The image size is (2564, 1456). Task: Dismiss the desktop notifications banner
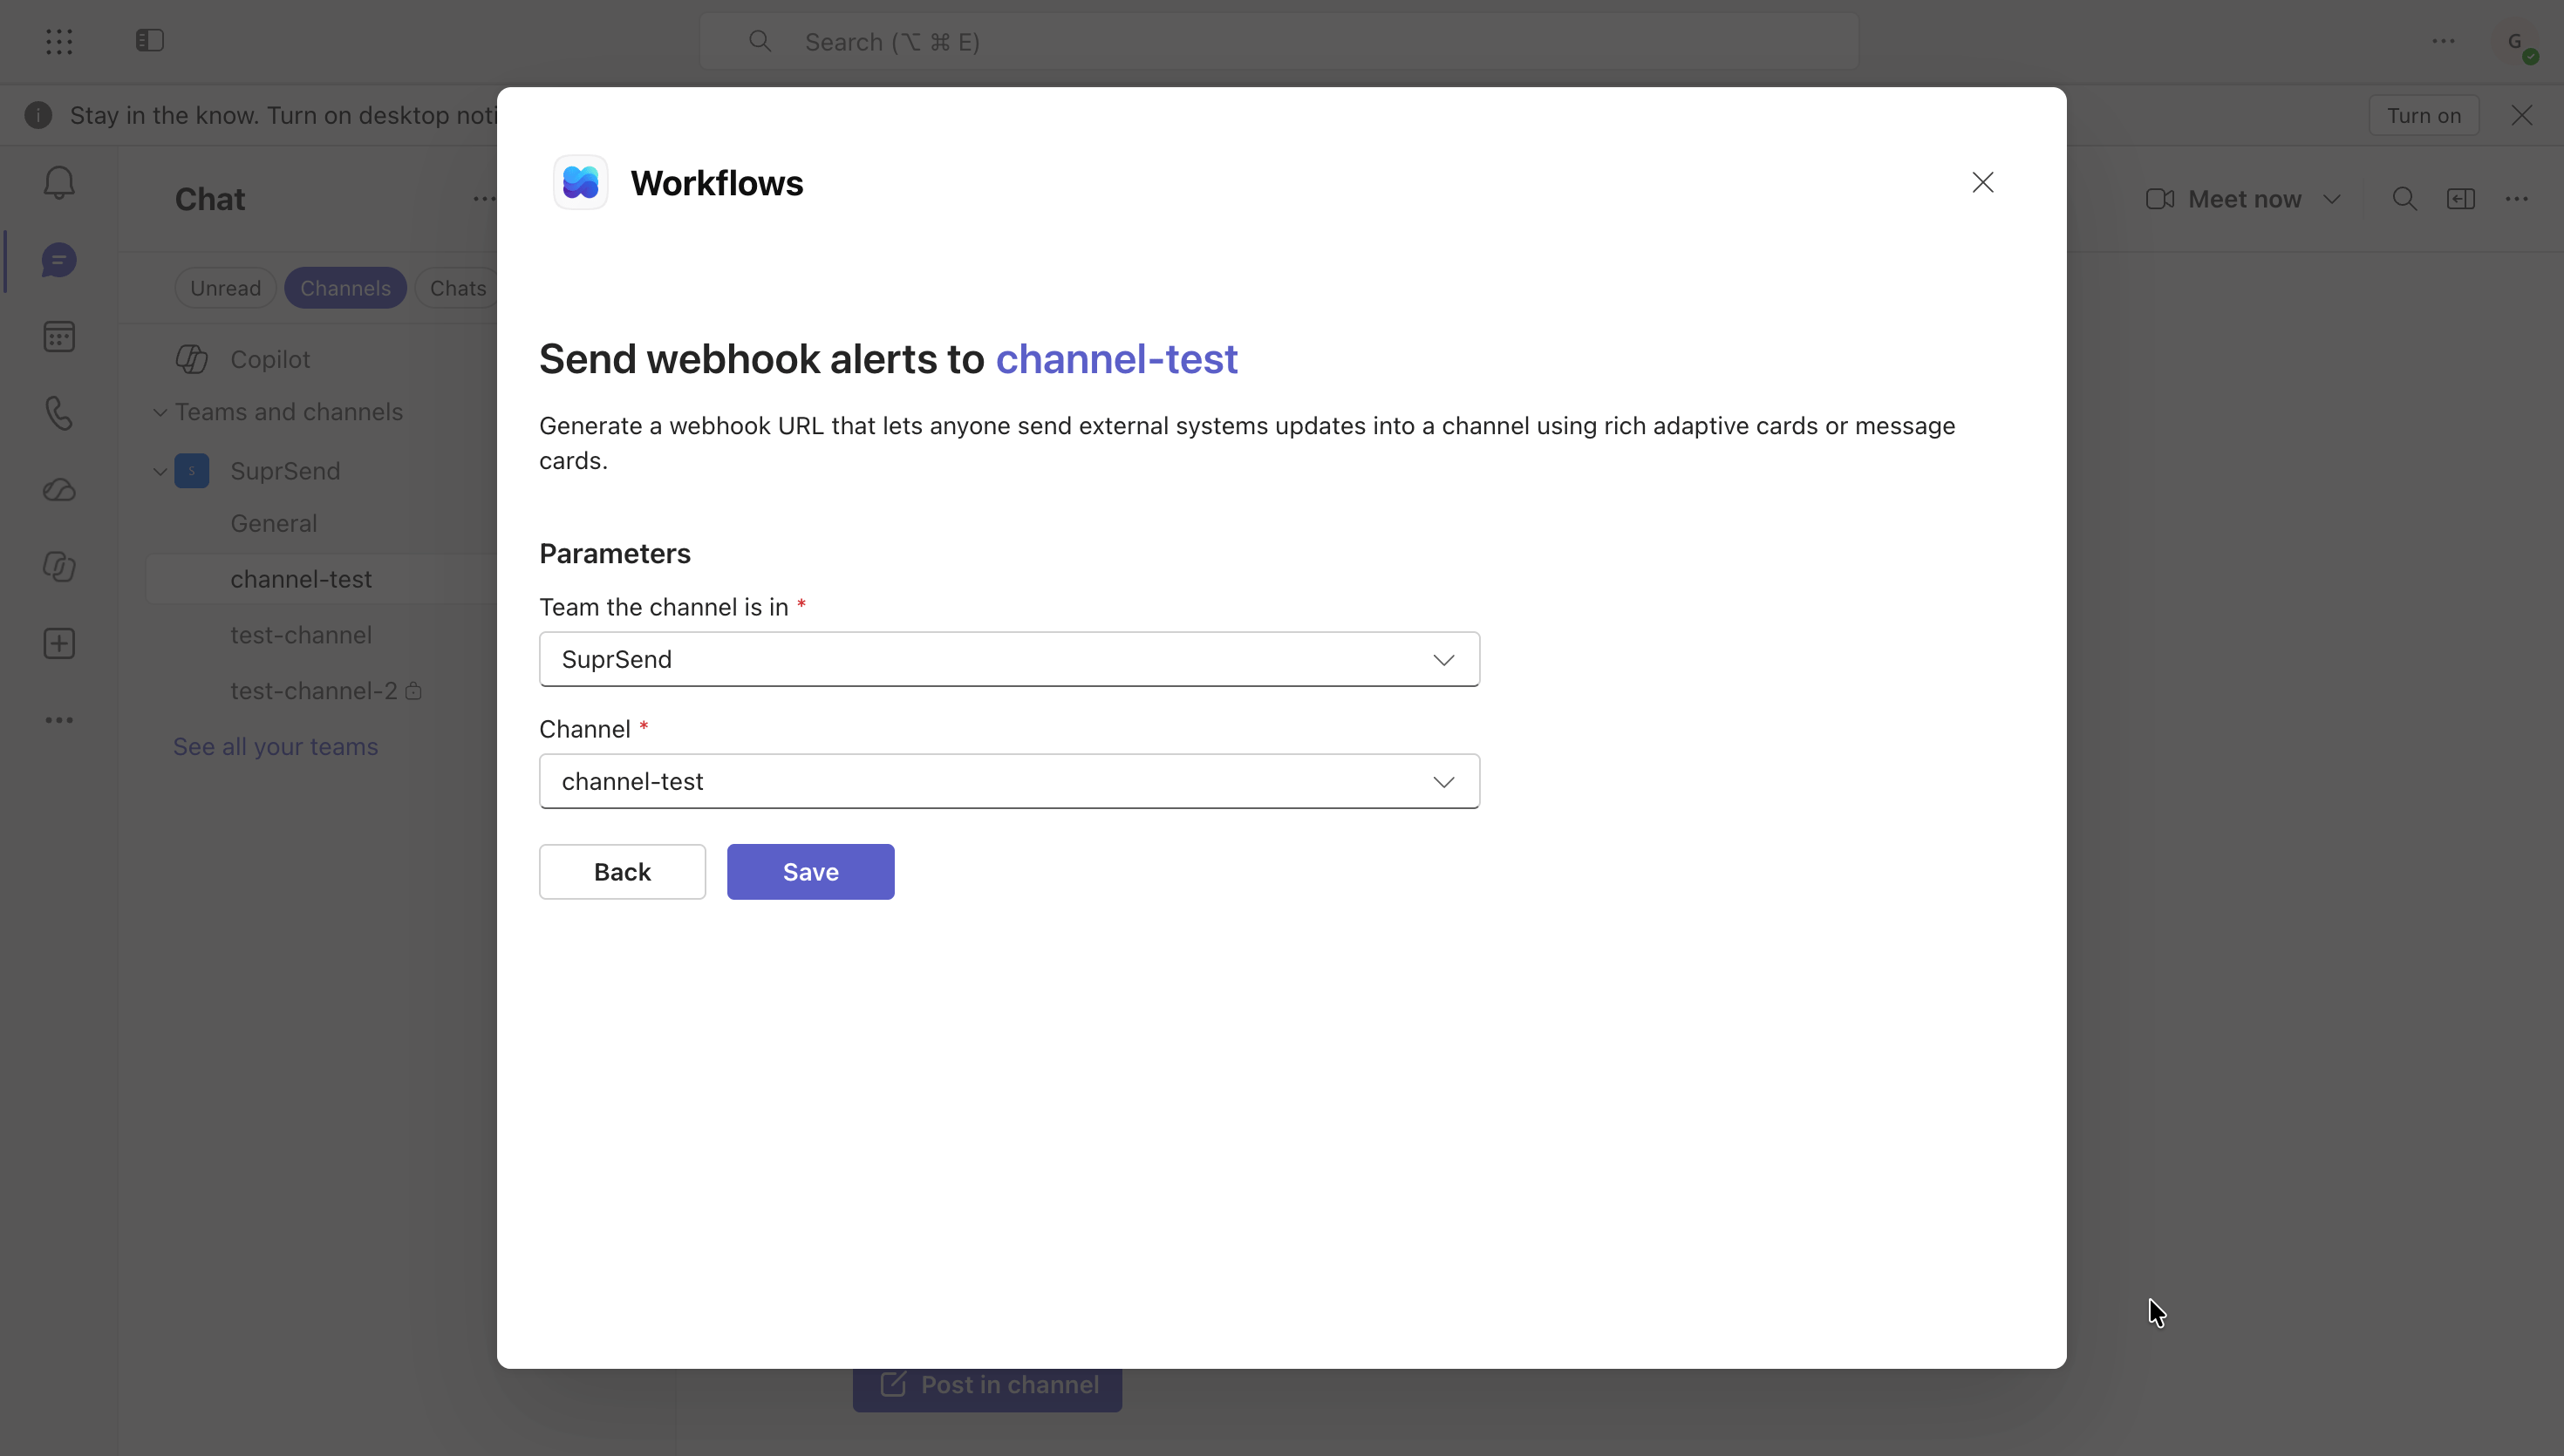point(2521,115)
